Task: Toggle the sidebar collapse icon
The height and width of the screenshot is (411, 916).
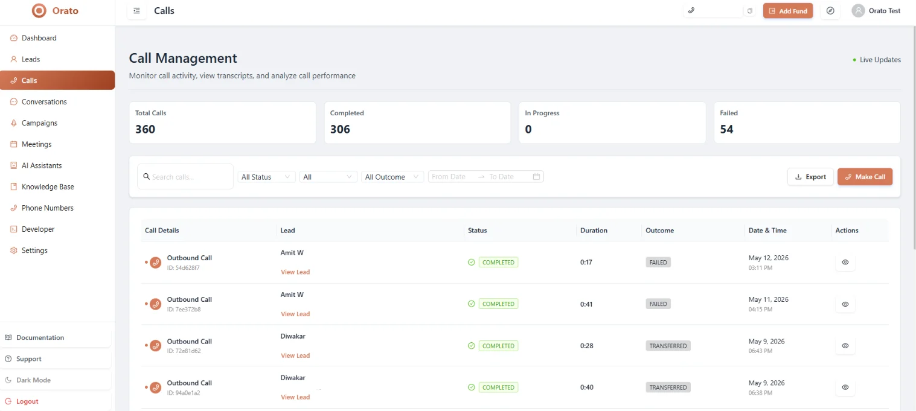Action: click(x=136, y=11)
